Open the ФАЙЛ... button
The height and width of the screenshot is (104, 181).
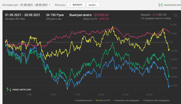coord(93,5)
